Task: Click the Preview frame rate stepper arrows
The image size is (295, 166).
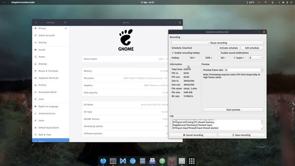Action: tap(262, 70)
